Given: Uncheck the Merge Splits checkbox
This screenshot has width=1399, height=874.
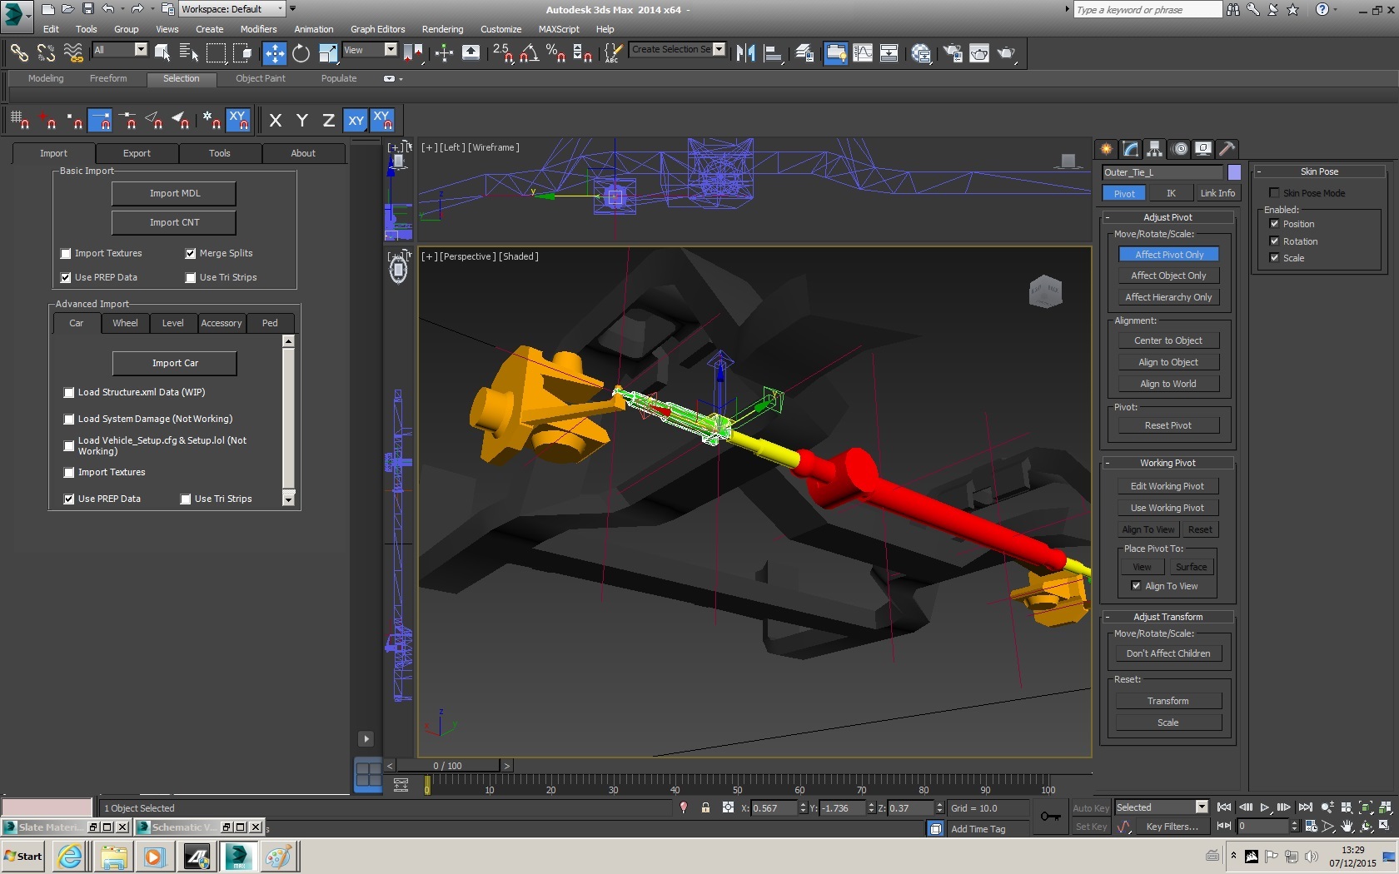Looking at the screenshot, I should (x=191, y=254).
